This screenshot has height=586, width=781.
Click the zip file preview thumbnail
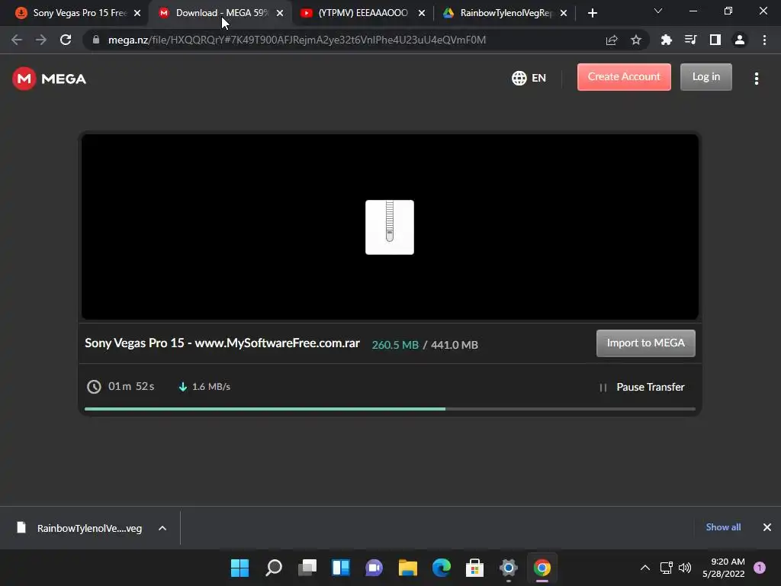coord(390,227)
